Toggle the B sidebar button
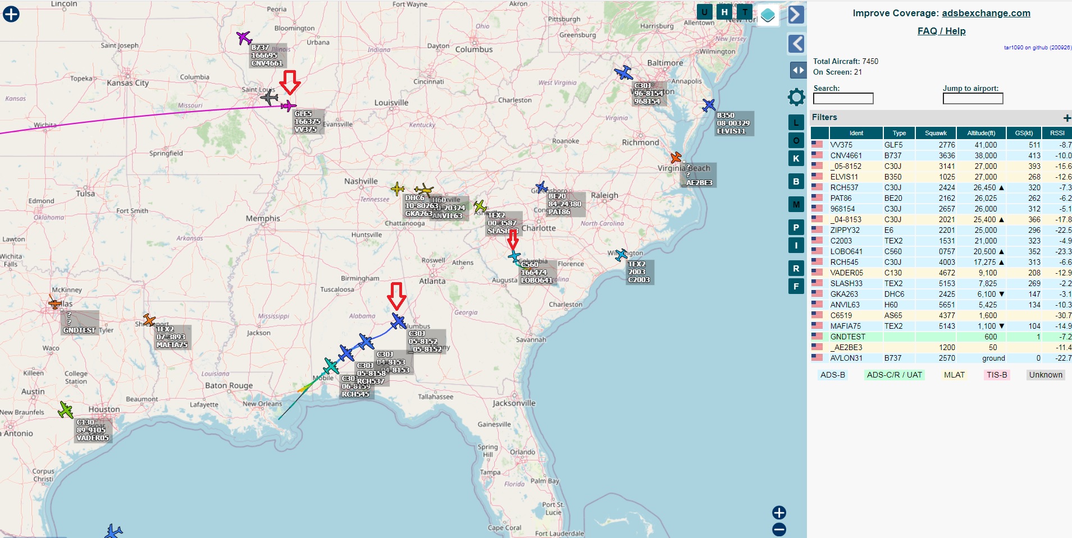 [x=796, y=181]
